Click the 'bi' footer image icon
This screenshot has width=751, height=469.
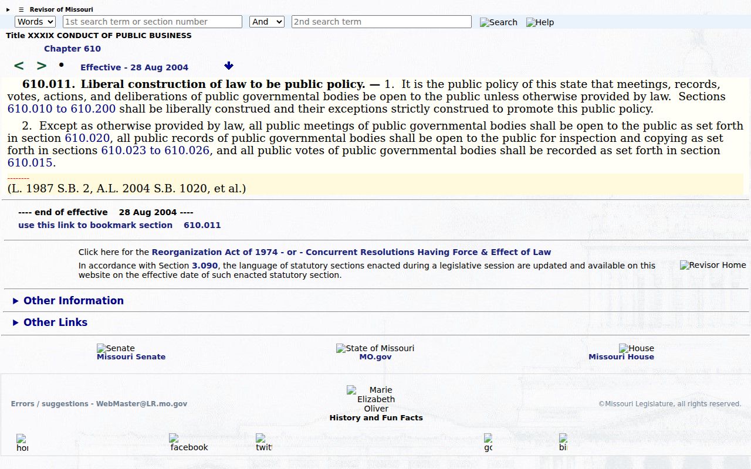coord(563,443)
